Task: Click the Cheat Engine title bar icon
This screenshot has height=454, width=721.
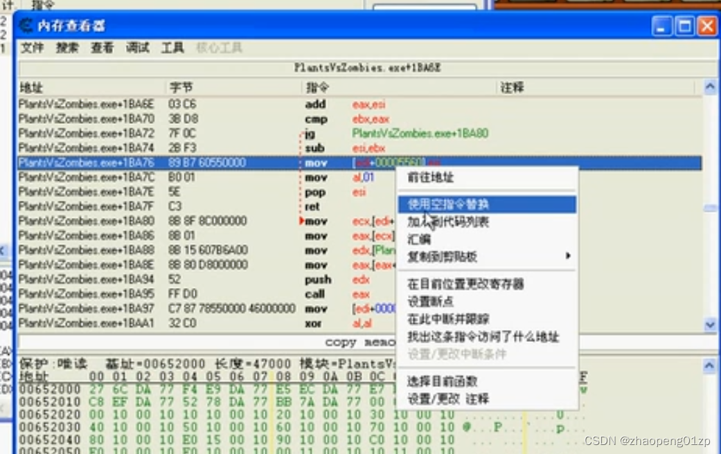Action: point(26,26)
